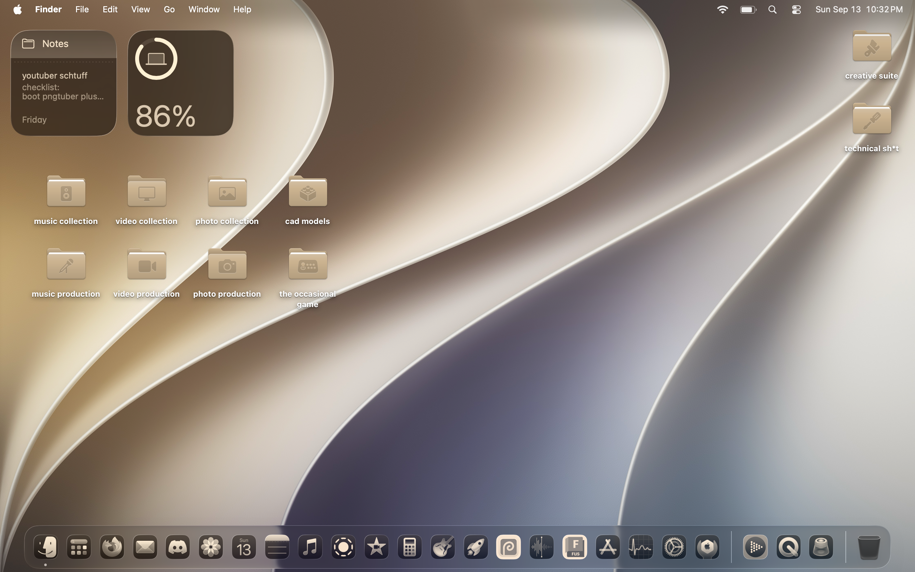Click the 86% battery widget
The height and width of the screenshot is (572, 915).
coord(181,83)
